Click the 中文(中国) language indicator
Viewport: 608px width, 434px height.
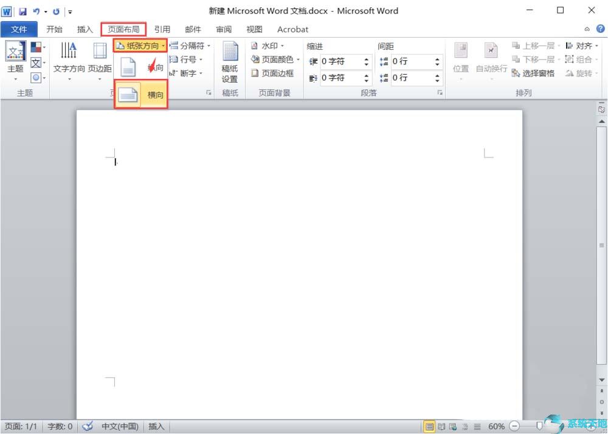pyautogui.click(x=120, y=426)
